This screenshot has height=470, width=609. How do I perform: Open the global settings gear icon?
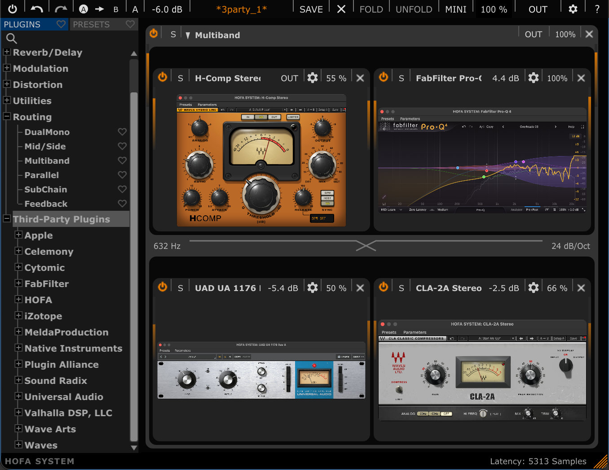(573, 9)
